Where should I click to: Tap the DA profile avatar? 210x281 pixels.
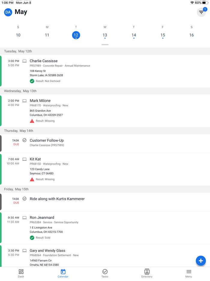pos(8,13)
